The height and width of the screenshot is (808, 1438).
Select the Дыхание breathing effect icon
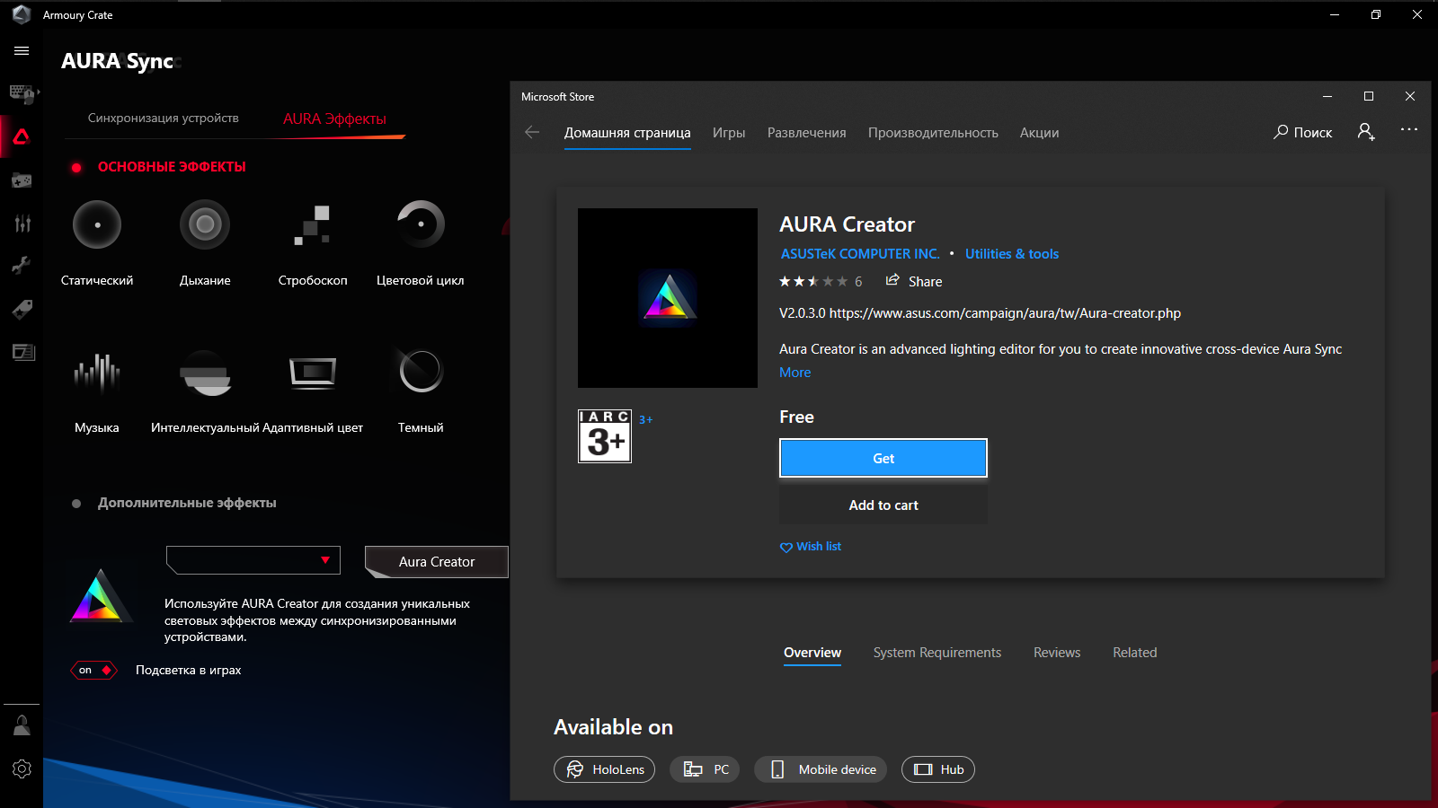tap(205, 224)
